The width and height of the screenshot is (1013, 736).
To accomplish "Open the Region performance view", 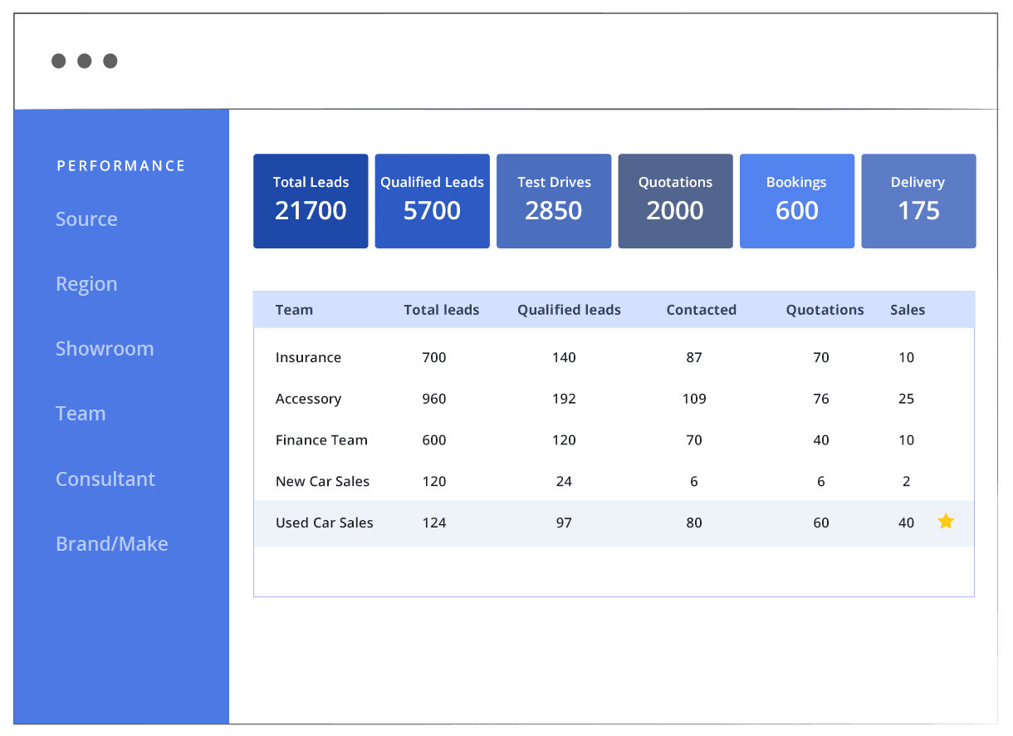I will (x=86, y=284).
